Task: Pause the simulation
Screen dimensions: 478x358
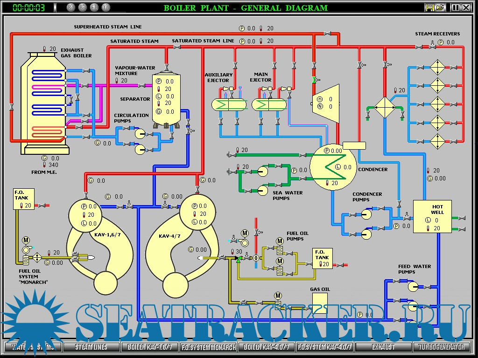Action: click(455, 7)
